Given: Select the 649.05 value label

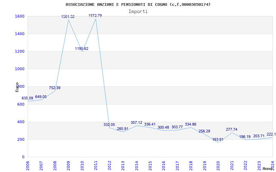Looking at the screenshot, I should point(41,97).
